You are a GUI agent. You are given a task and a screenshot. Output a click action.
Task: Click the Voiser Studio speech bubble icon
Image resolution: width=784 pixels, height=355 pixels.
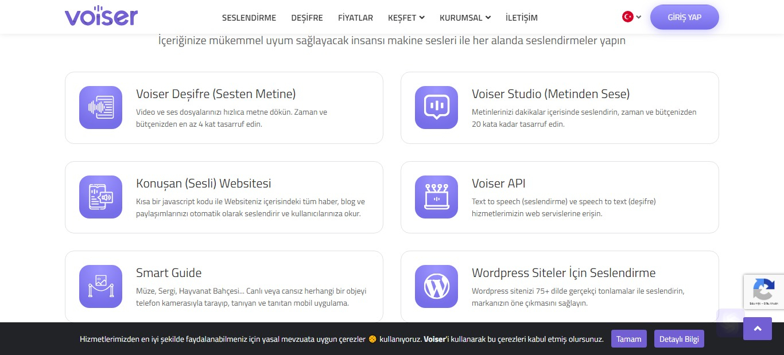tap(436, 108)
